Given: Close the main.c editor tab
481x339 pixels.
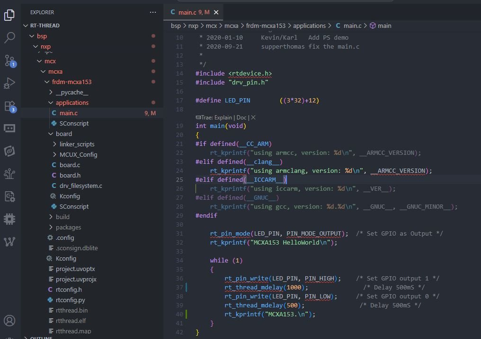Looking at the screenshot, I should (216, 12).
